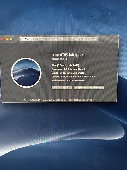Close the window with the red button

(3, 39)
